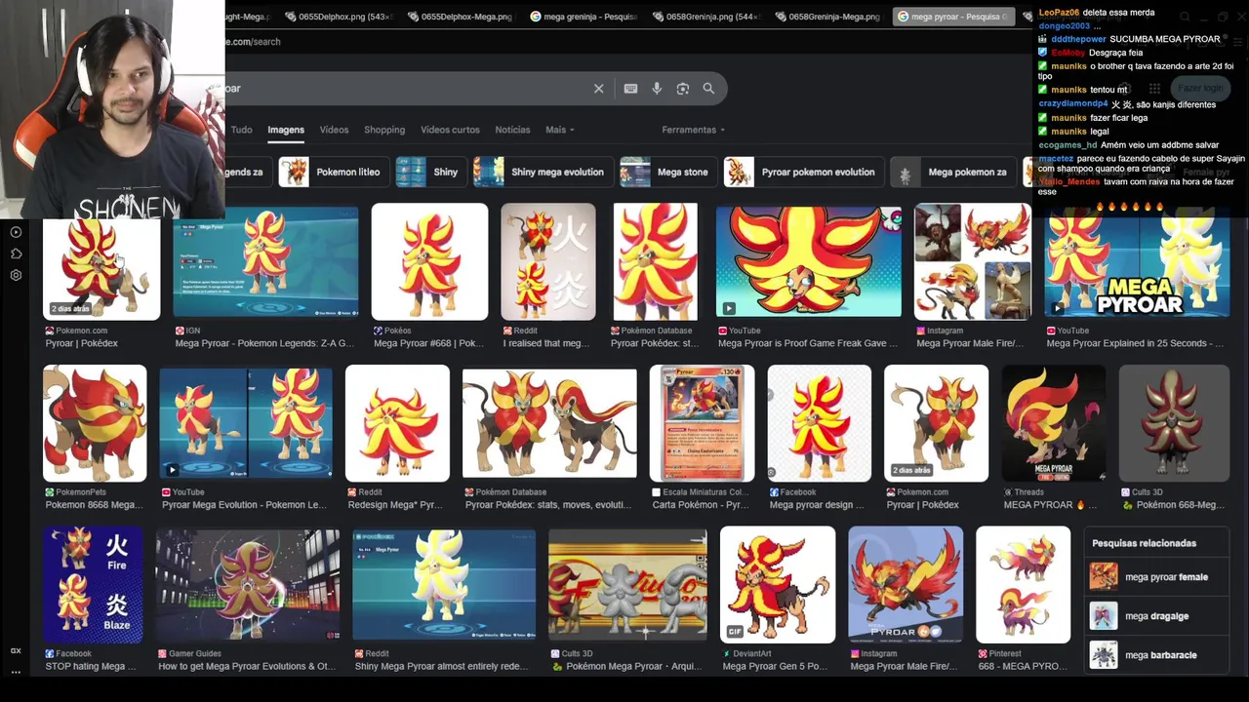Image resolution: width=1249 pixels, height=702 pixels.
Task: Open the Pokéos Mega Pyroar #668 image
Action: (429, 261)
